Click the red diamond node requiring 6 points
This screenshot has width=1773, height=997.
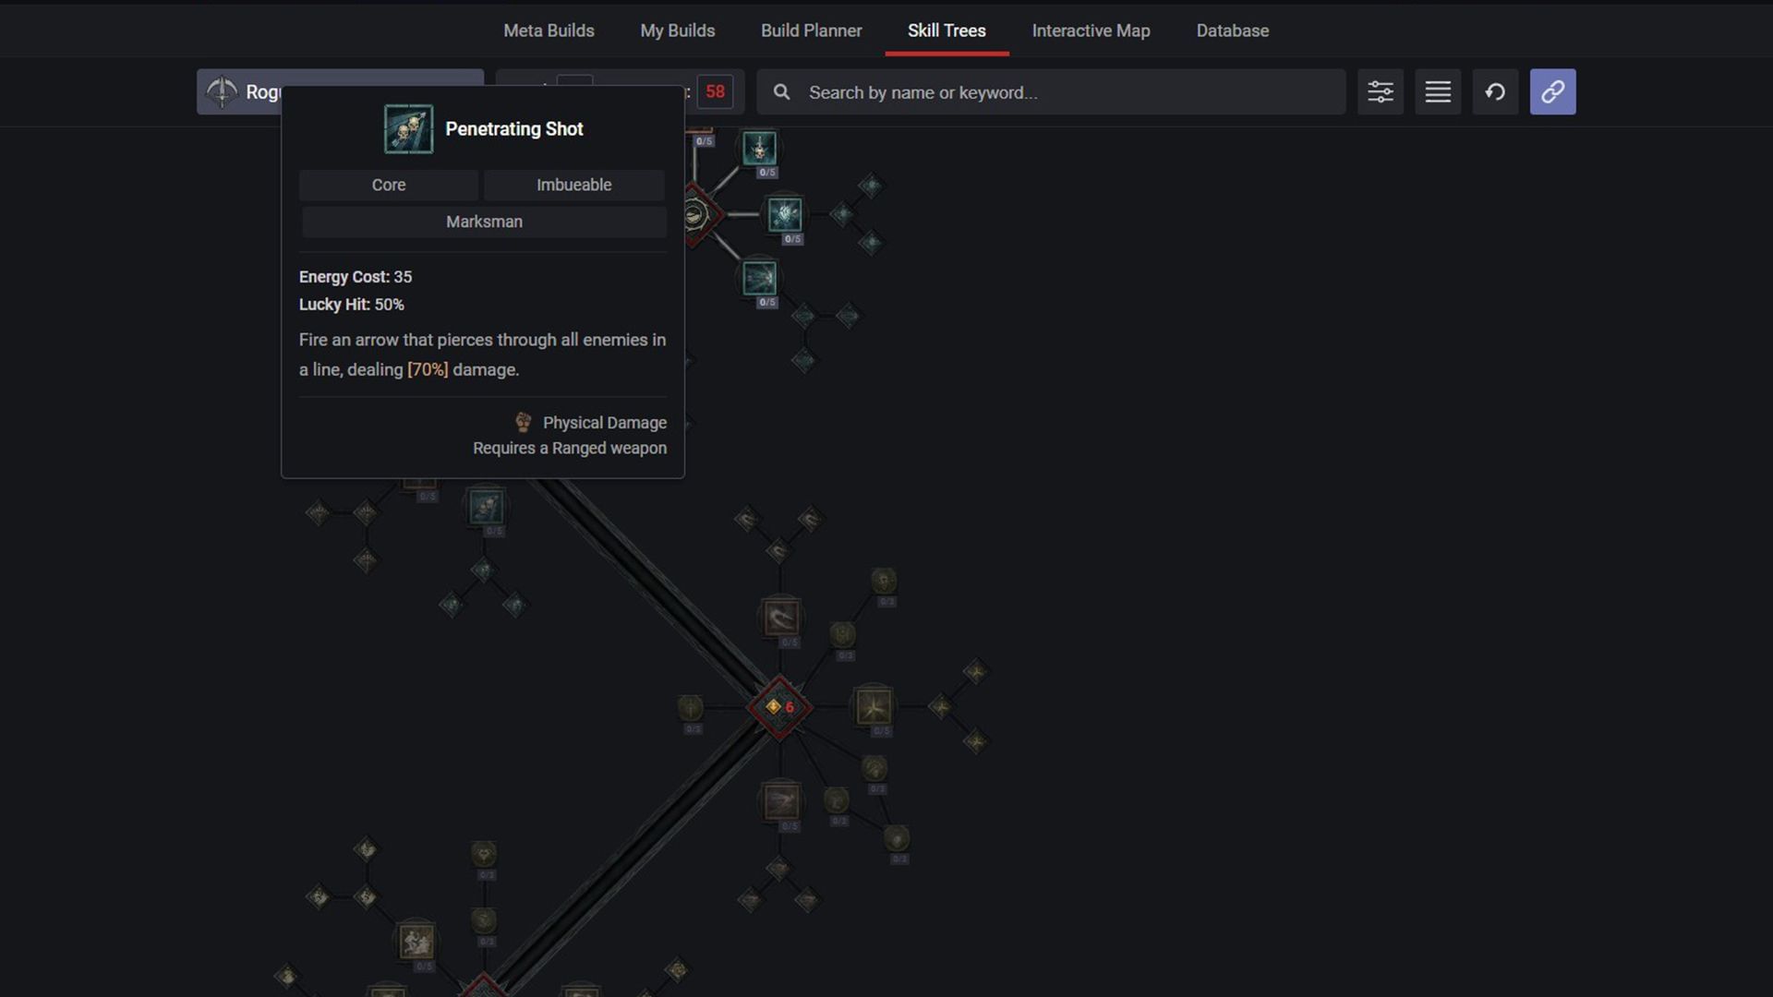coord(778,707)
